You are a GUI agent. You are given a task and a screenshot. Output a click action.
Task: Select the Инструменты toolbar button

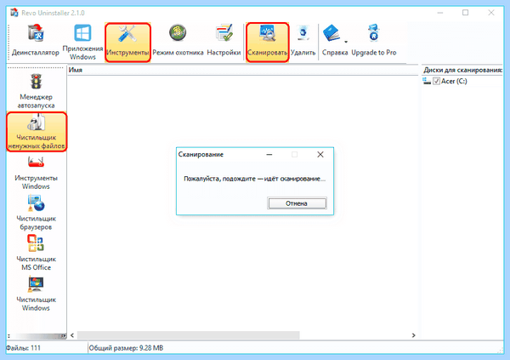click(127, 42)
